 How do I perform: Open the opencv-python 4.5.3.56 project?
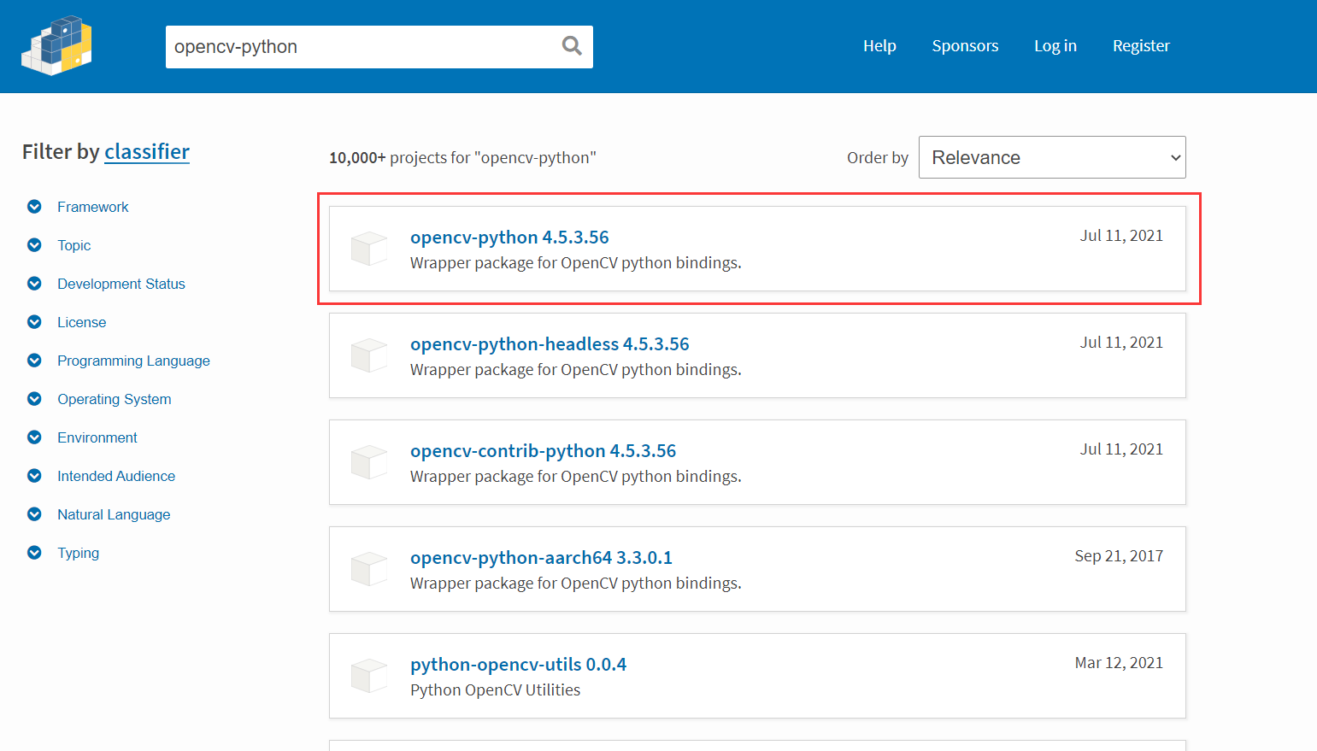click(x=509, y=237)
